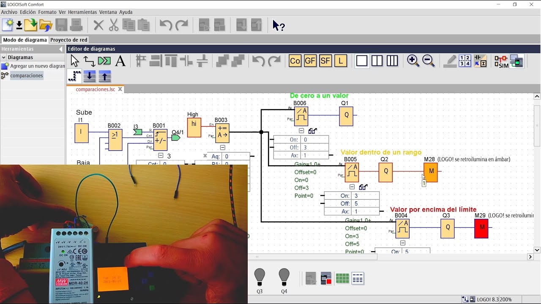Open the Archivo menu

click(9, 12)
